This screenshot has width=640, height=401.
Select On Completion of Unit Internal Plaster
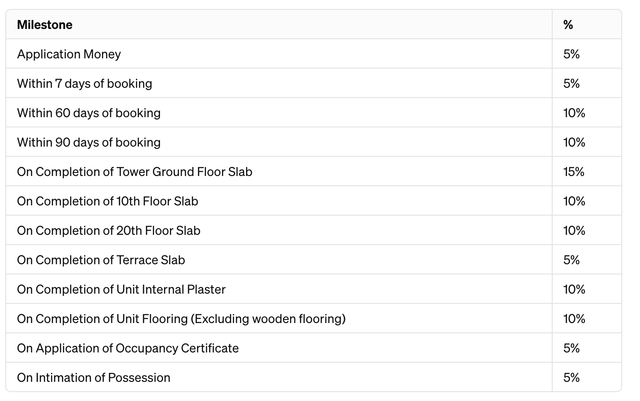click(121, 290)
